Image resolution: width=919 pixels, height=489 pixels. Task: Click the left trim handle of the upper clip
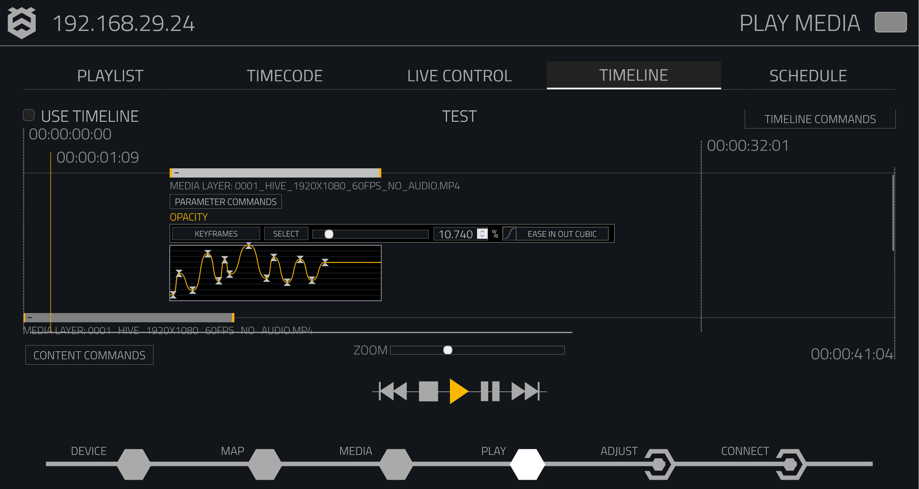click(x=171, y=173)
